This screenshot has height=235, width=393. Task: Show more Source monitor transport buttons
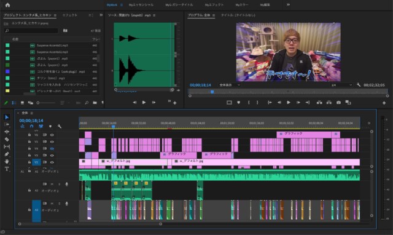169,101
